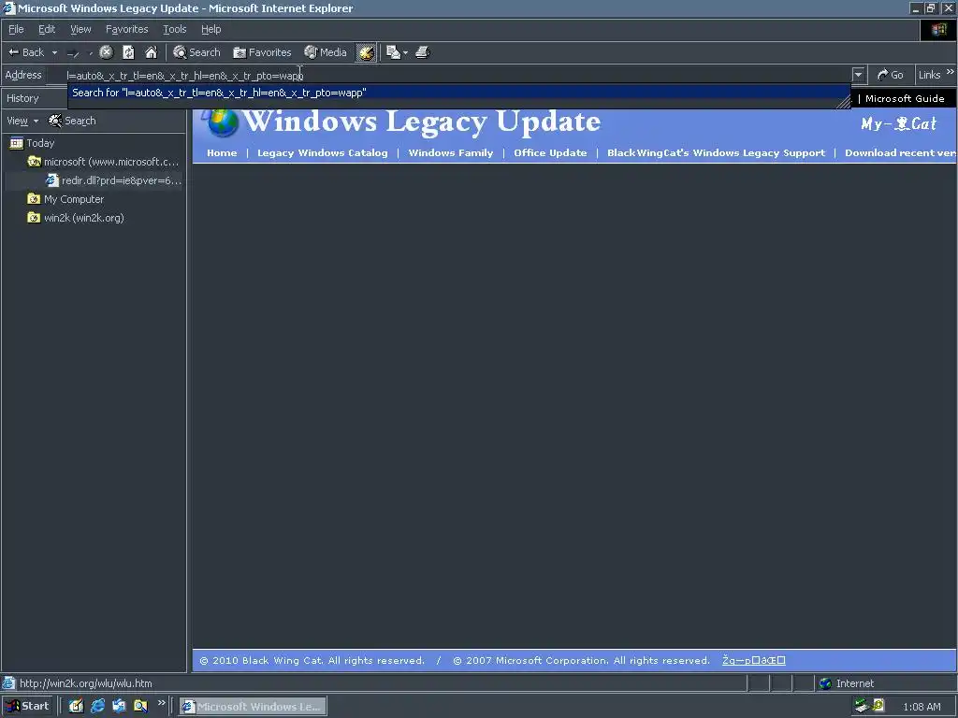958x718 pixels.
Task: Click the Internet zone globe icon
Action: tap(825, 683)
